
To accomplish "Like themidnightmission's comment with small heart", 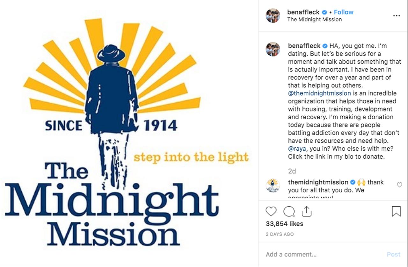I will [399, 185].
